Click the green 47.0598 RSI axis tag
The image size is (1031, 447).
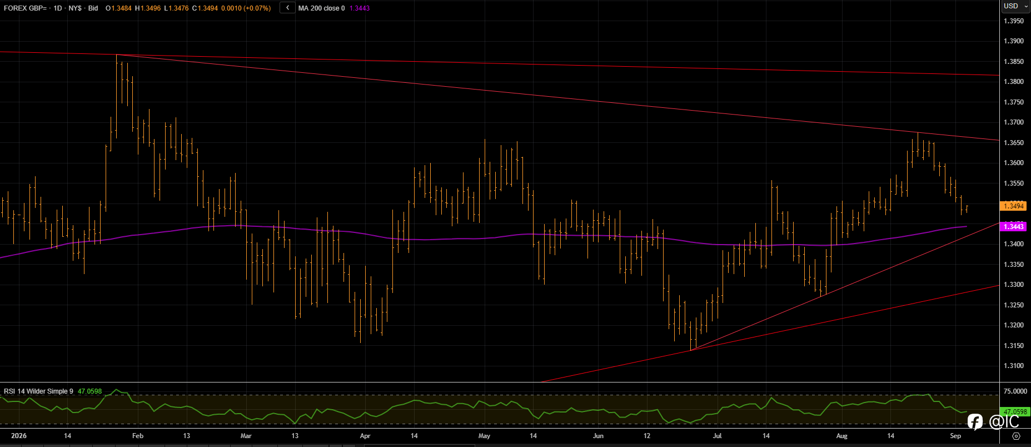[1014, 412]
